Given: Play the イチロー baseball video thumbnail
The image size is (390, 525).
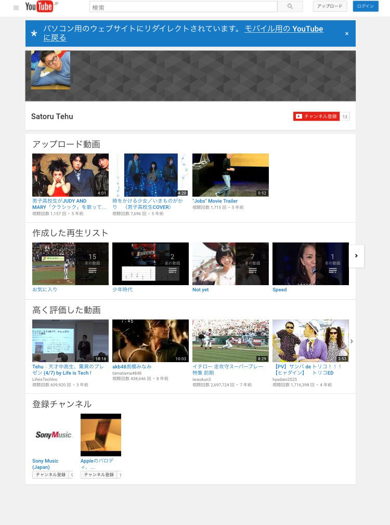Looking at the screenshot, I should tap(230, 341).
